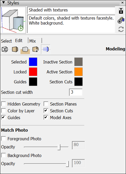
Task: Click the Selected blue color swatch
Action: pos(33,62)
